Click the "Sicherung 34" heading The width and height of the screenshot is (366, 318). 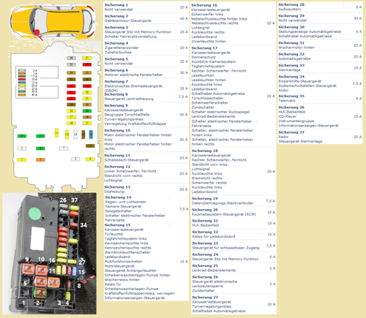pyautogui.click(x=291, y=77)
